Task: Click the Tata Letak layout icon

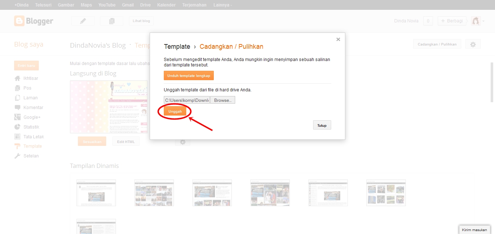Action: (17, 137)
